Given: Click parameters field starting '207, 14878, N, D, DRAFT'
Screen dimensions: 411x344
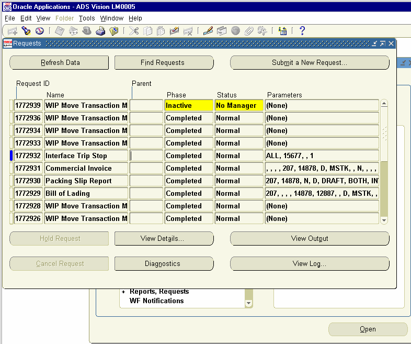Looking at the screenshot, I should click(x=322, y=181).
